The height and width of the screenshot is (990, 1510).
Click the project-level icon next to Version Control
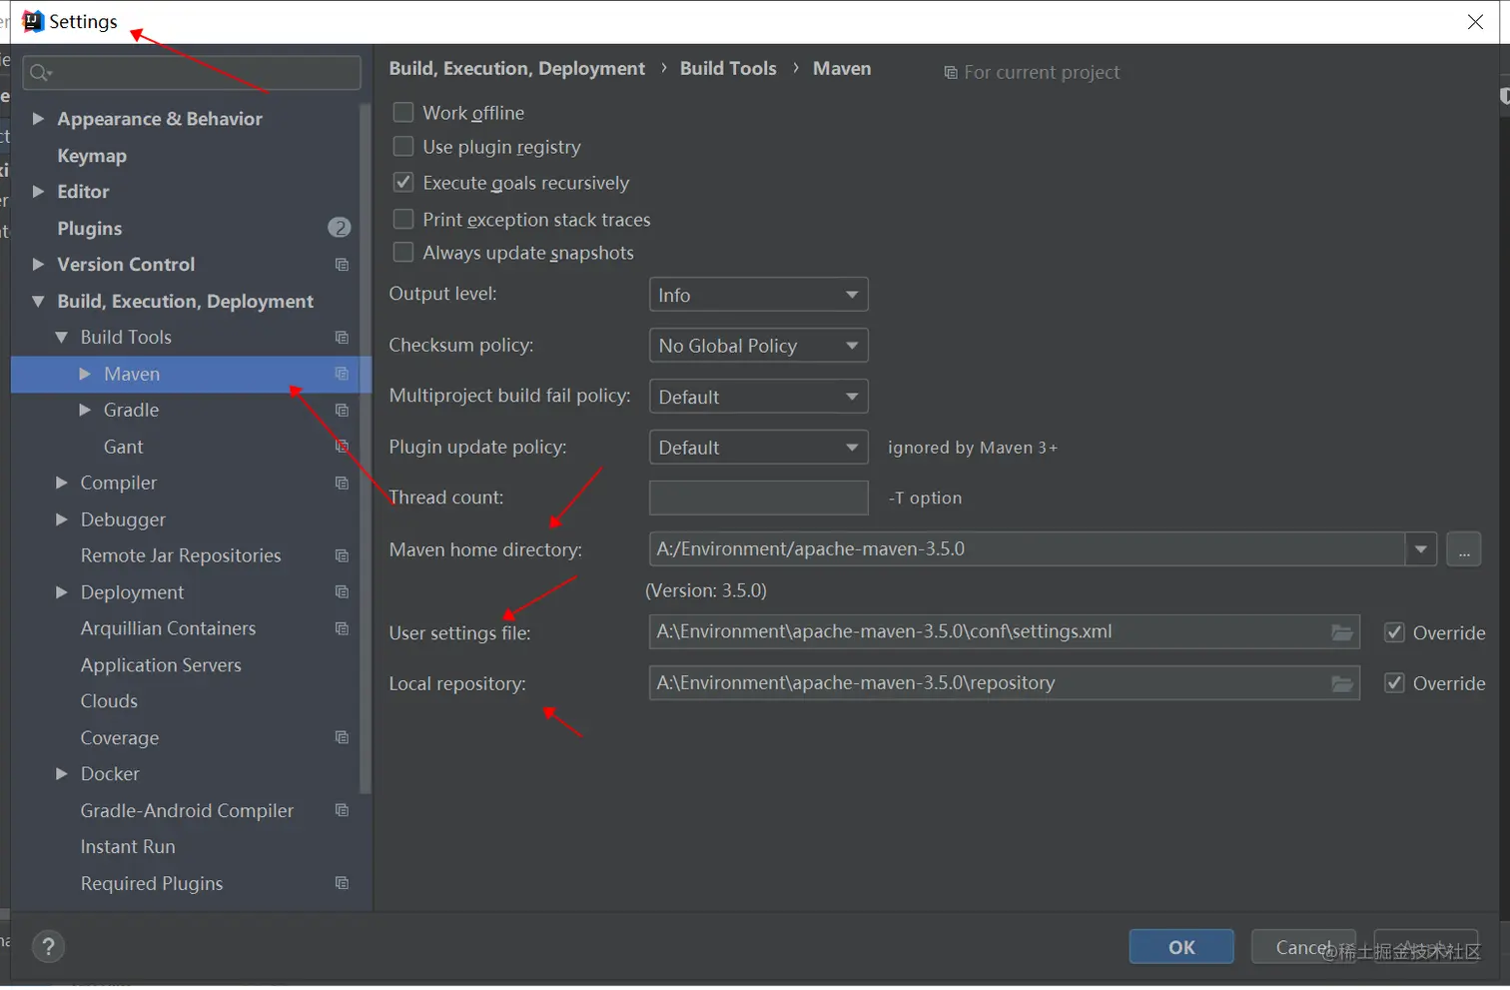tap(342, 265)
